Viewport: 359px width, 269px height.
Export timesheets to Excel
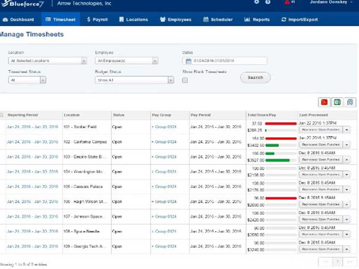tap(337, 102)
